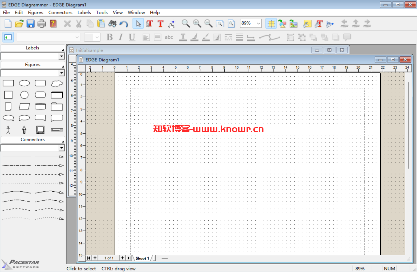The image size is (417, 272).
Task: Open the dropdown under Figures panel
Action: click(61, 73)
